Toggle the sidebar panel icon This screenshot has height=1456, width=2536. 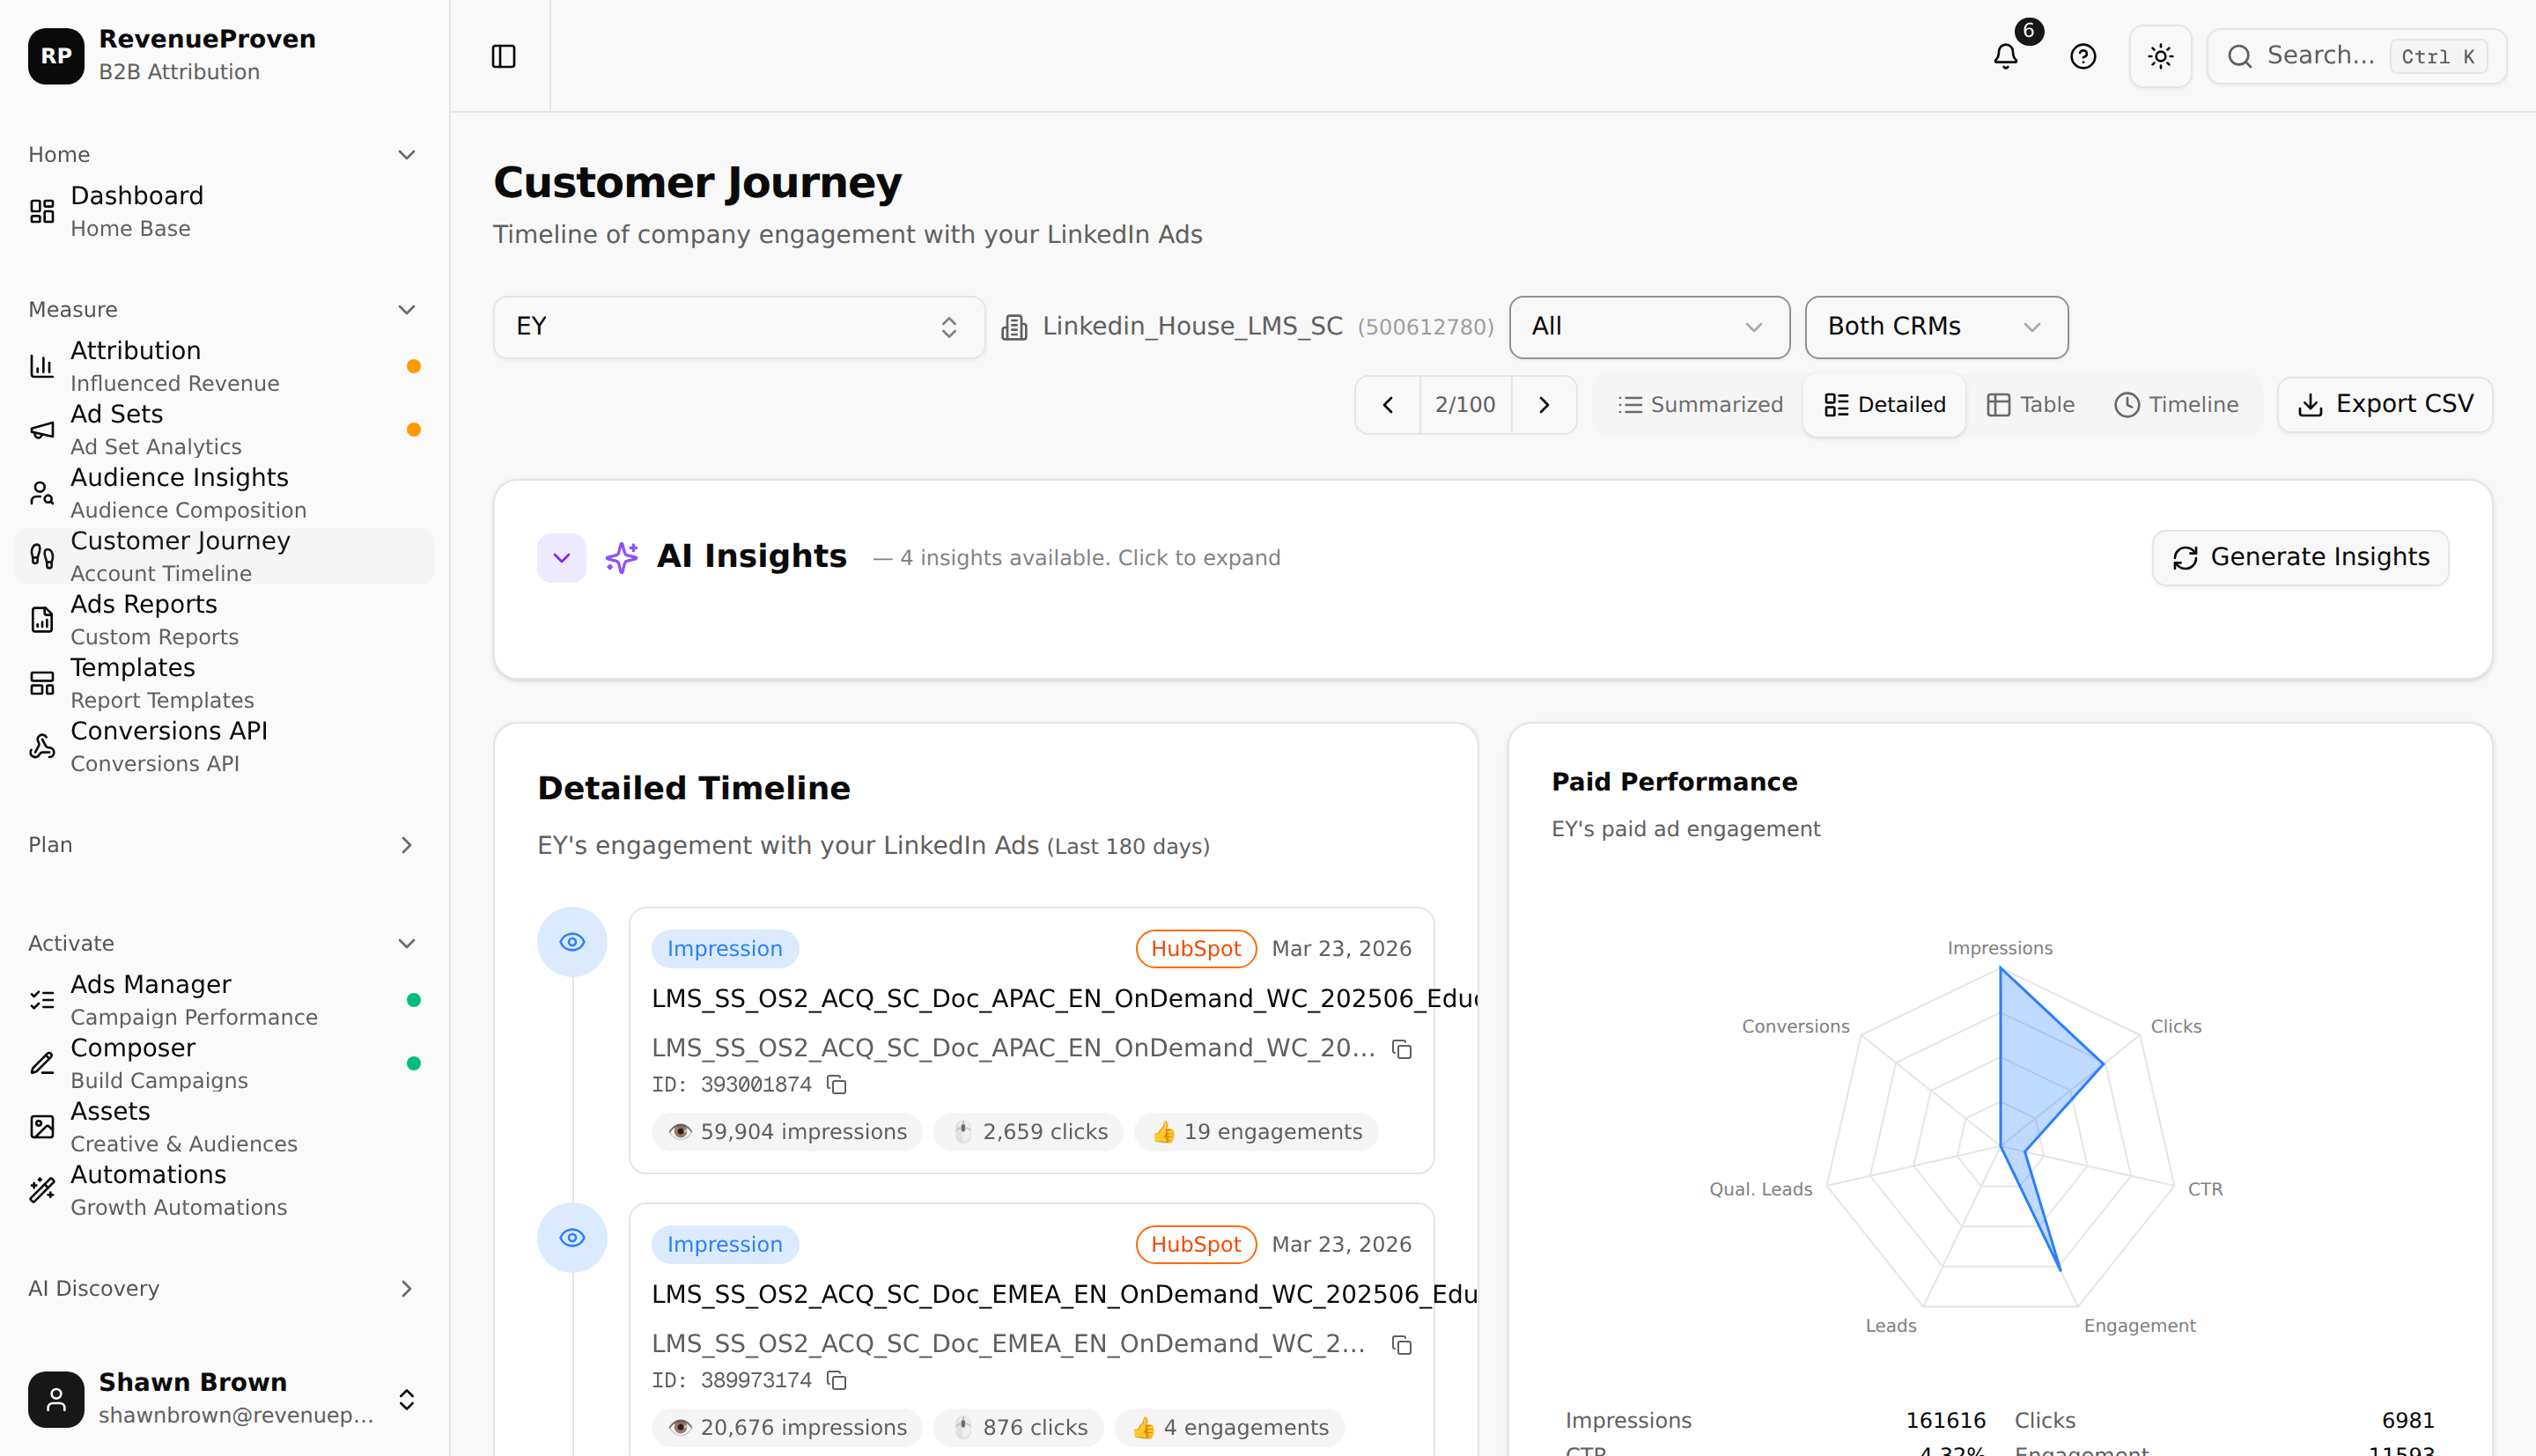coord(504,56)
